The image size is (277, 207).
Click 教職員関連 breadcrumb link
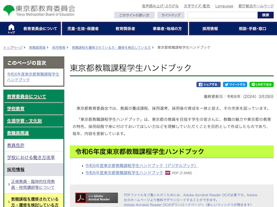coord(37,47)
